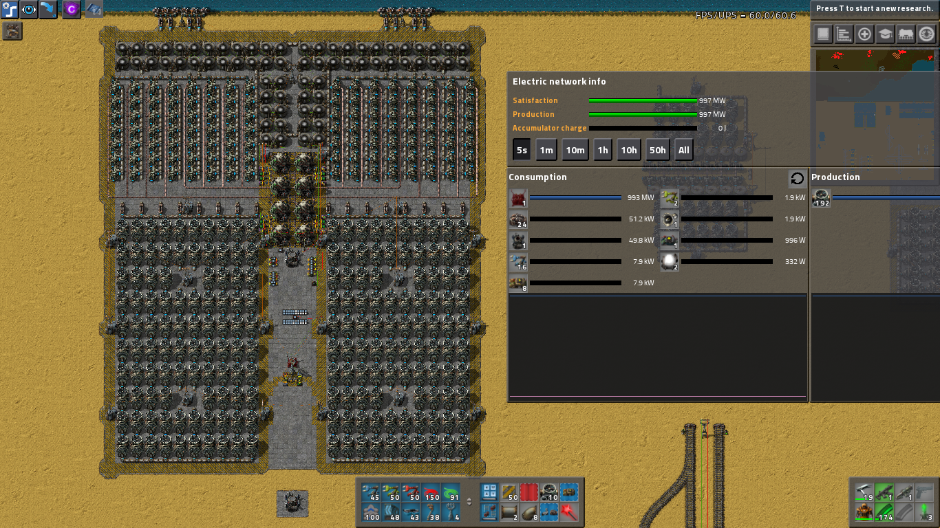The image size is (940, 528).
Task: Select blueprint right of the steam turbine
Action: tap(569, 492)
